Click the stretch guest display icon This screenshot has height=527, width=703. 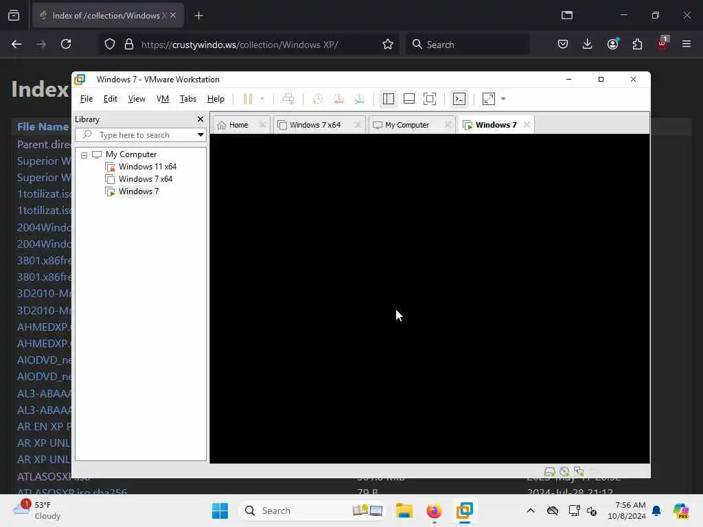pyautogui.click(x=489, y=99)
